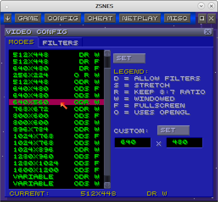Select the 896x784 ODR W mode
Viewport: 218px width, 202px height.
56,129
